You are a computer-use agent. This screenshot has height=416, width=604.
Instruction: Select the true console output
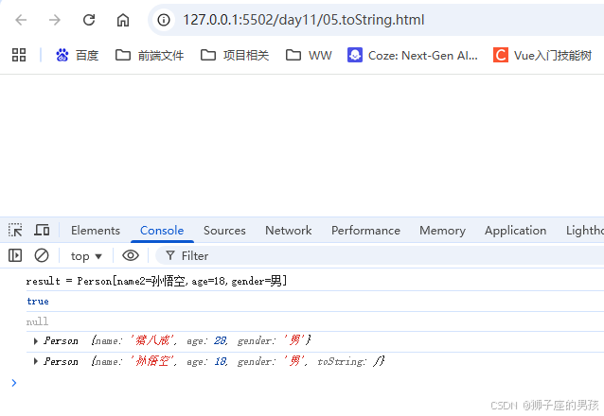(38, 302)
